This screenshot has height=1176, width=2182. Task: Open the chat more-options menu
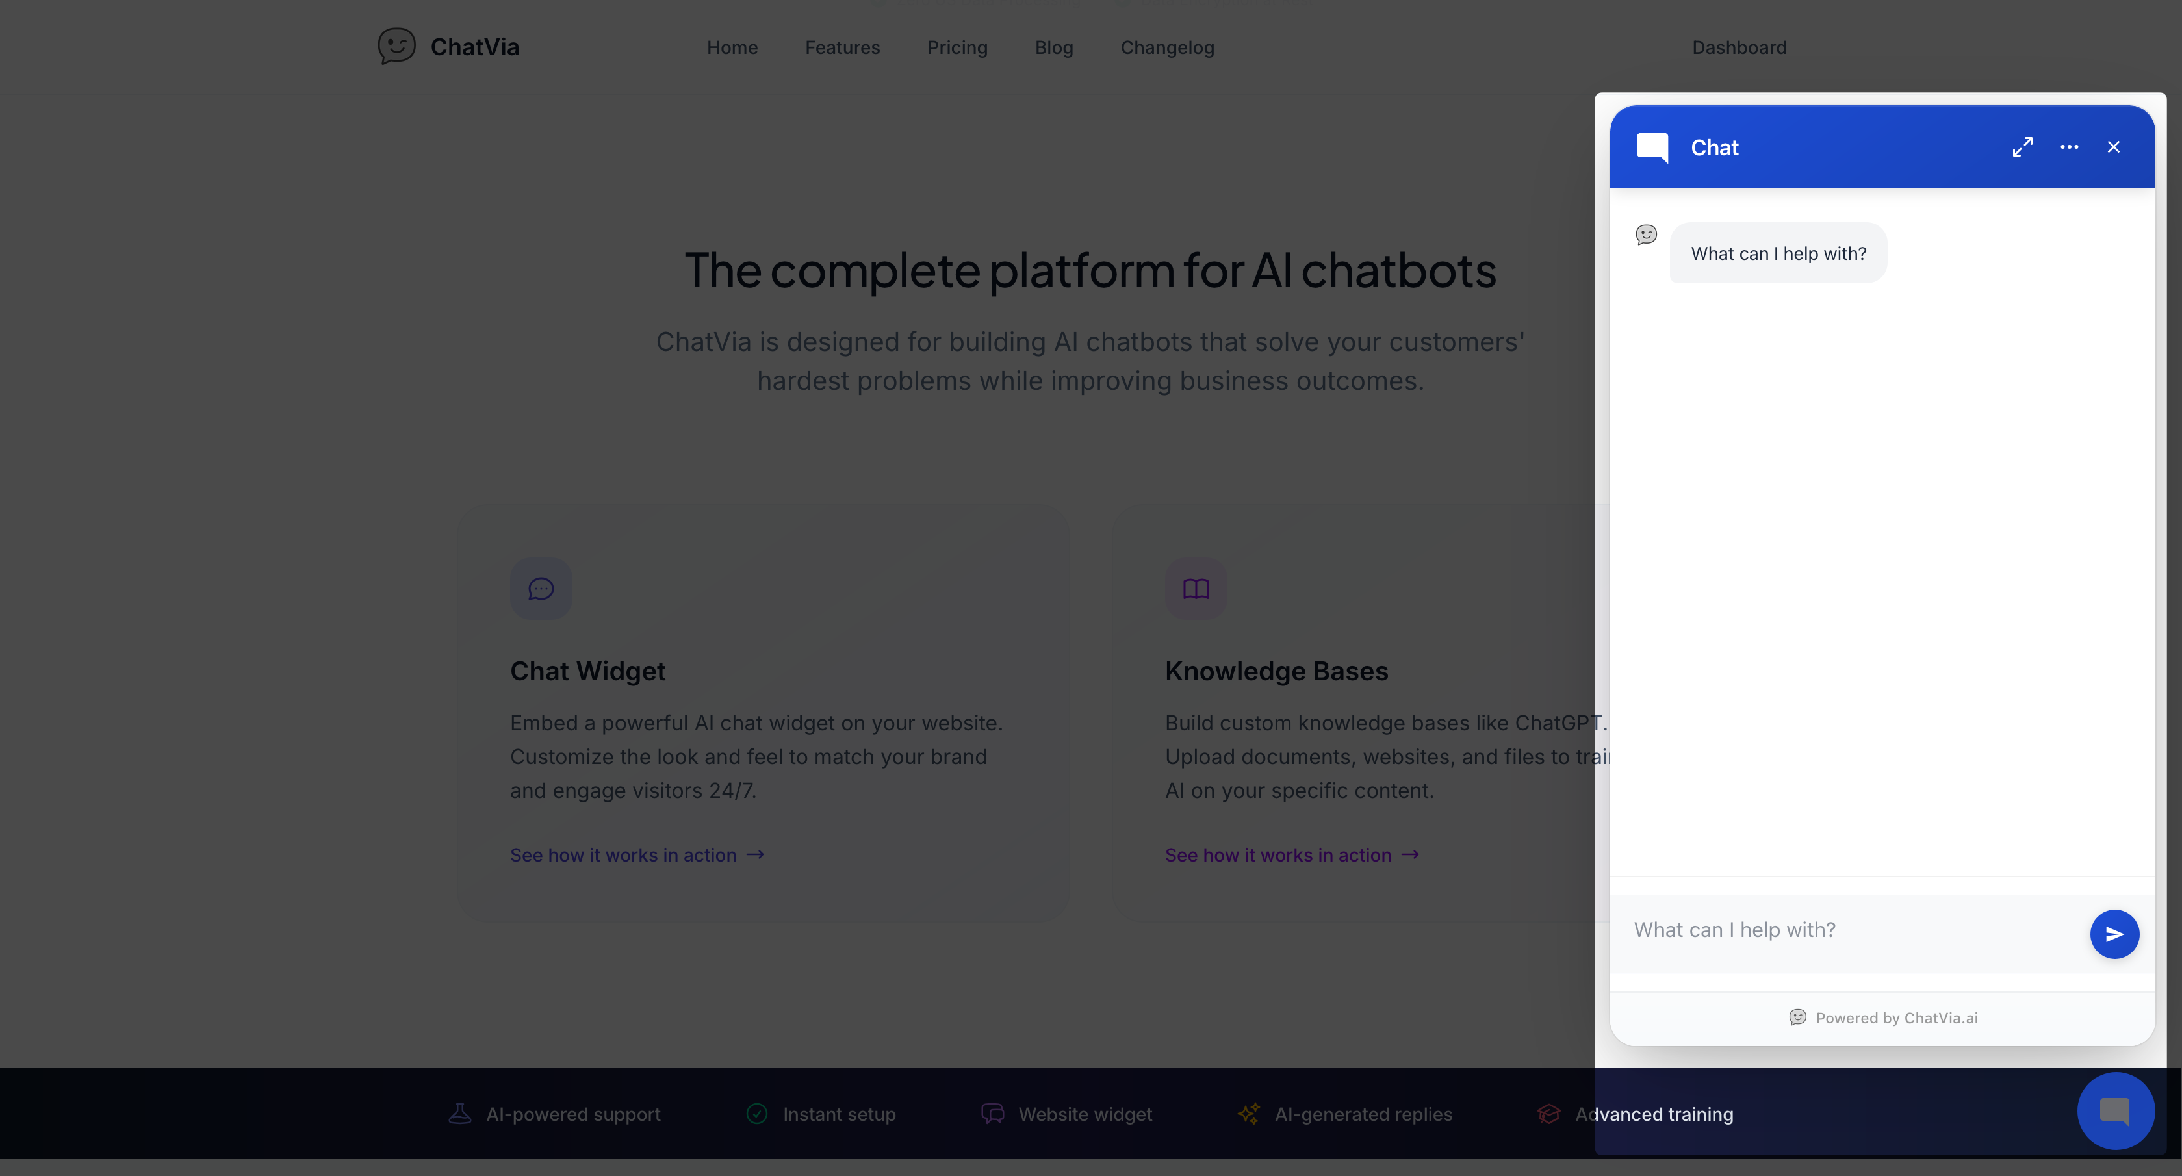point(2070,147)
